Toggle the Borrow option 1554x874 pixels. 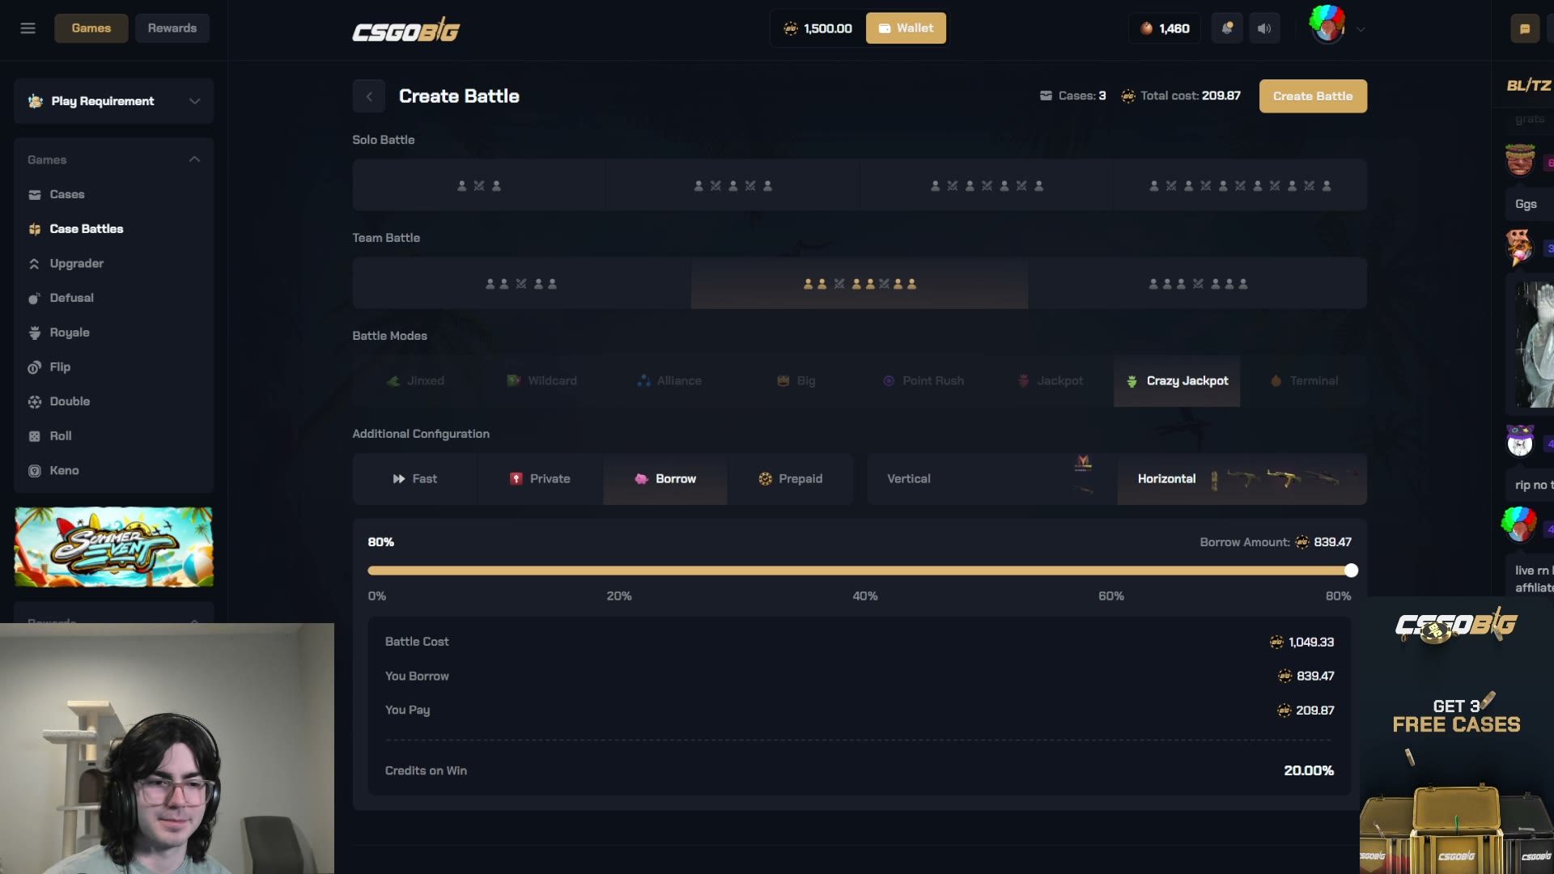click(665, 479)
